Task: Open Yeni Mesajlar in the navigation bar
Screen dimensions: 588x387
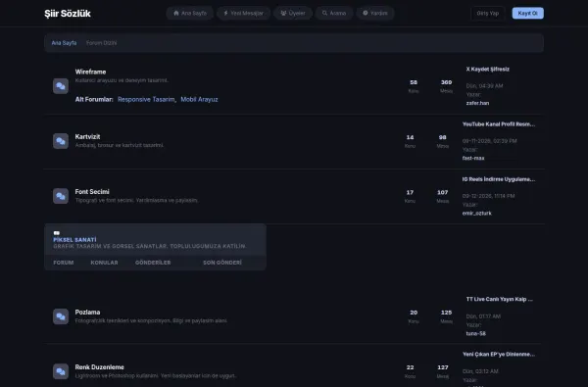Action: pyautogui.click(x=243, y=13)
